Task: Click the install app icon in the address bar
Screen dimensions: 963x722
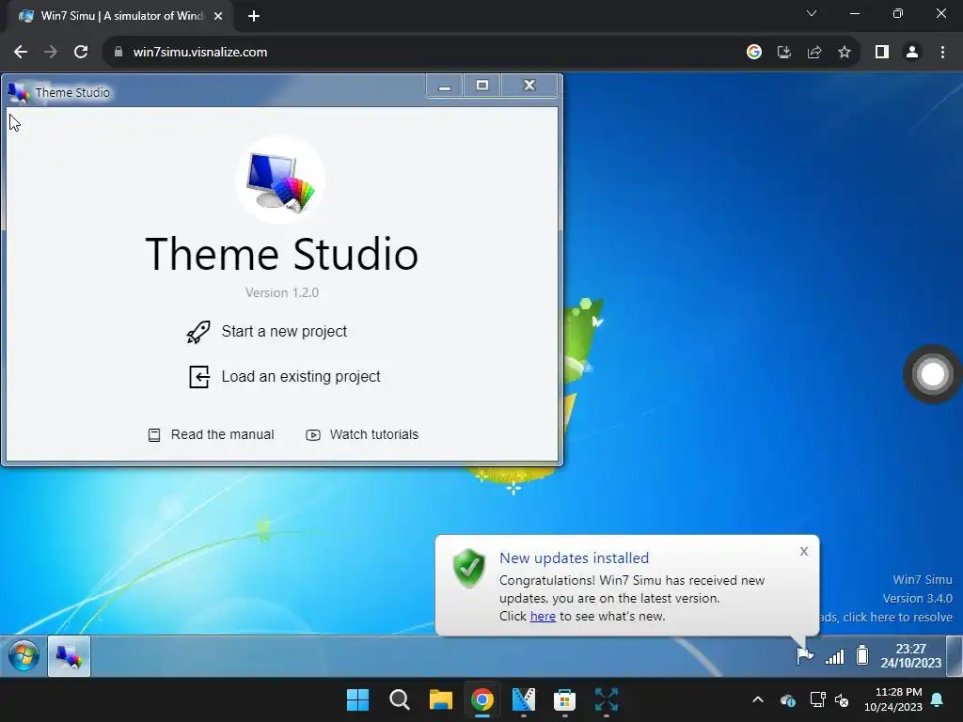Action: [784, 53]
